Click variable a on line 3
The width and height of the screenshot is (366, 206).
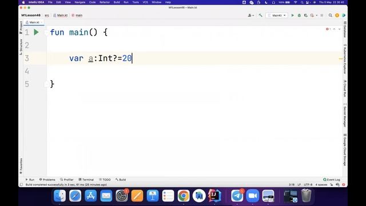[91, 58]
